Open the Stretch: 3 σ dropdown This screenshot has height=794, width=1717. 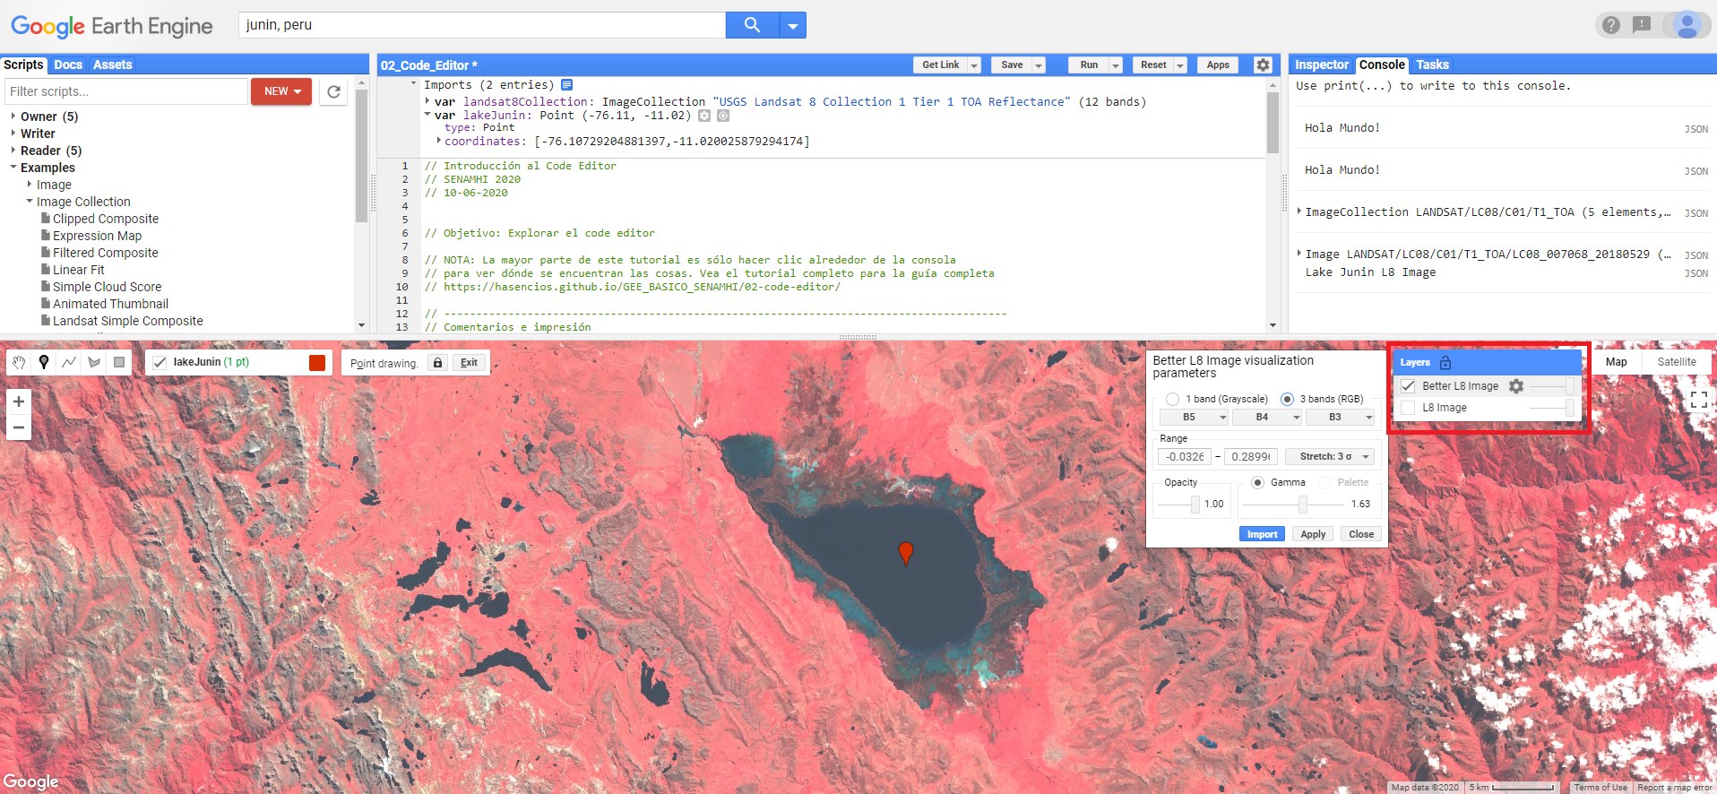tap(1330, 457)
